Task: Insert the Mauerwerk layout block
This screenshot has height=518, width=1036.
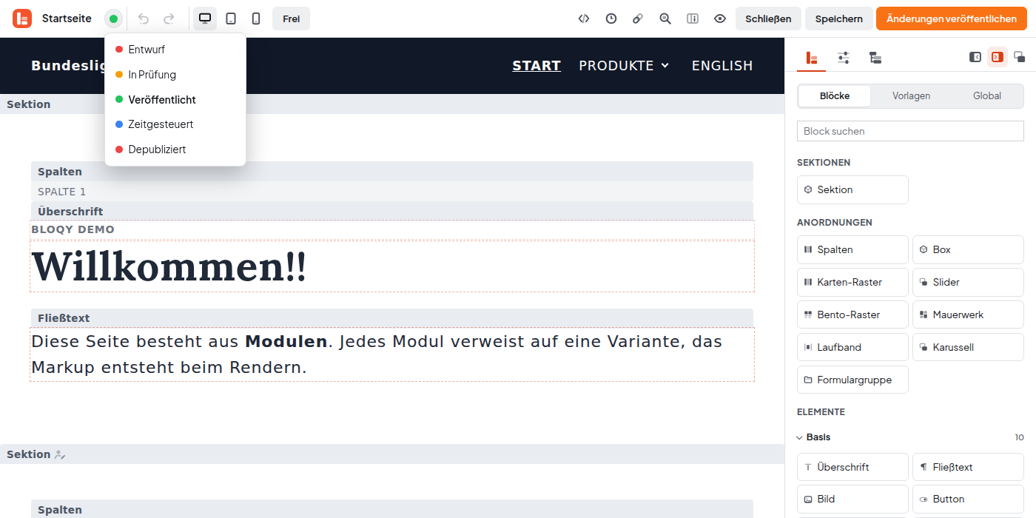Action: pyautogui.click(x=968, y=314)
